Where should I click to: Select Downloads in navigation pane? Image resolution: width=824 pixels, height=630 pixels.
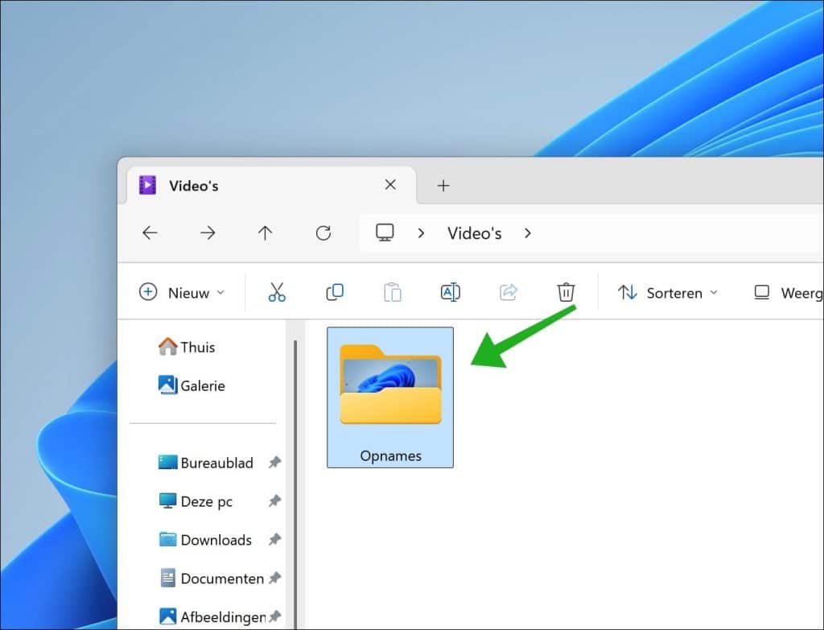click(216, 540)
